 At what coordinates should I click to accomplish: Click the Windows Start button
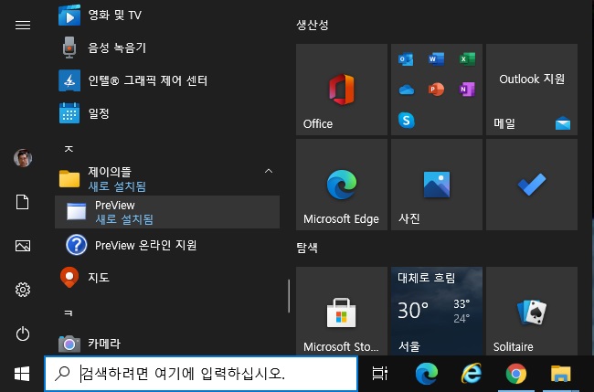click(x=22, y=373)
